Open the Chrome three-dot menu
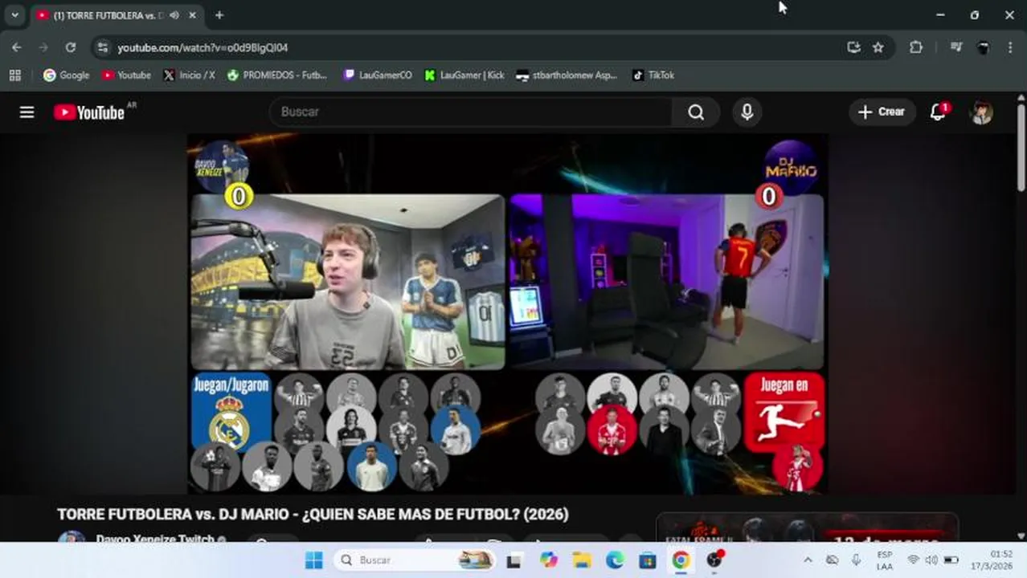 coord(1010,47)
